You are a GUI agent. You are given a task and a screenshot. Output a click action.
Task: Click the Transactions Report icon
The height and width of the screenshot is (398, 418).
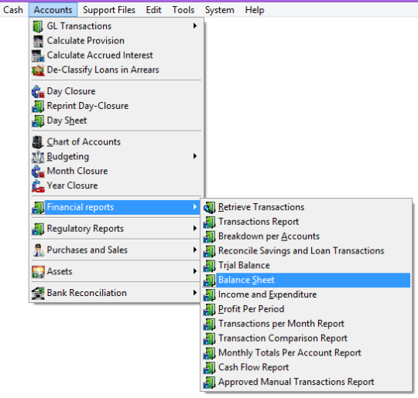point(209,222)
